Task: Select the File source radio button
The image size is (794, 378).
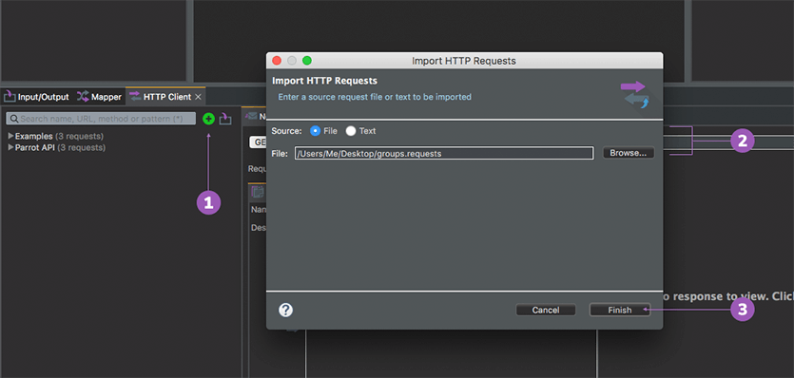Action: 315,130
